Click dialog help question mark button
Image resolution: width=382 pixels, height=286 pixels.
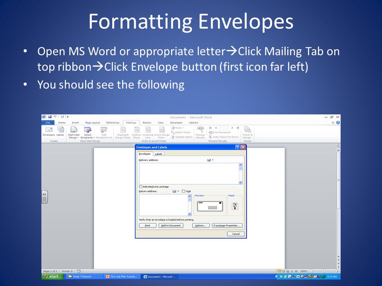coord(238,147)
